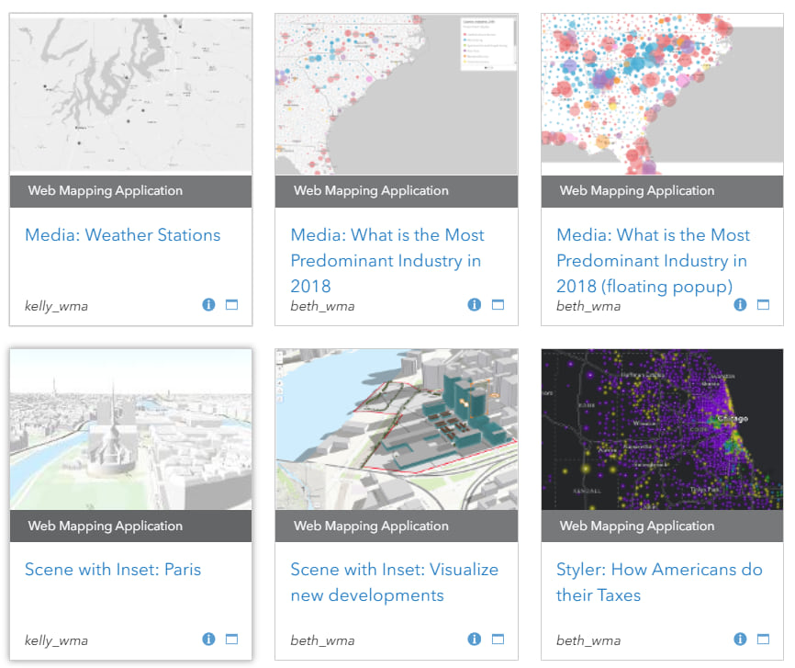Image resolution: width=795 pixels, height=668 pixels.
Task: Open Styler: How Americans do their Taxes link
Action: pyautogui.click(x=659, y=583)
